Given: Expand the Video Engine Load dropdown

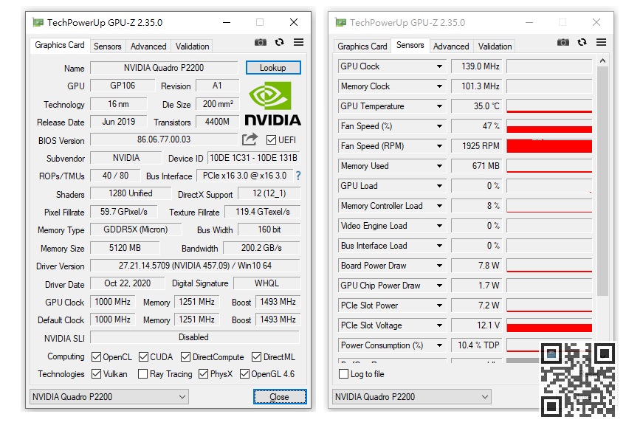Looking at the screenshot, I should point(439,226).
